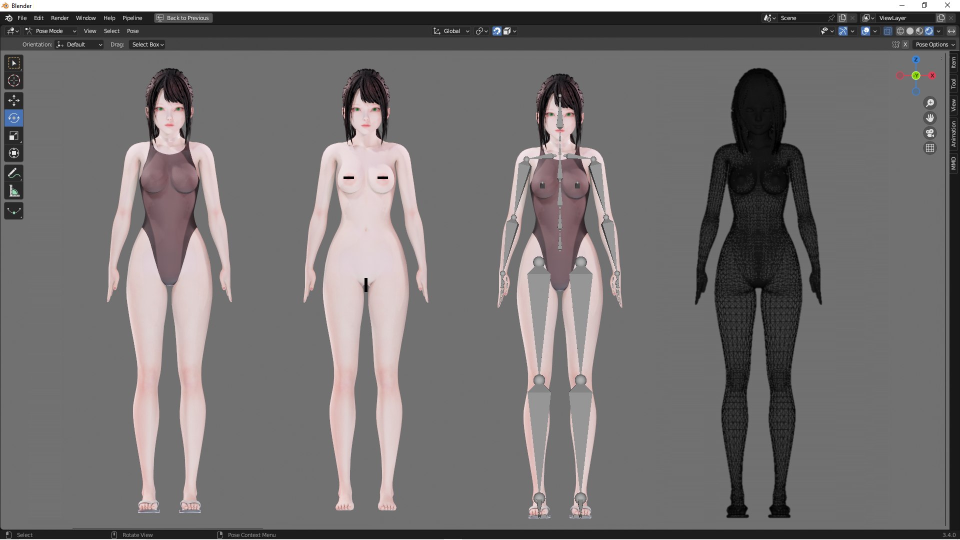Click the red X axis gizmo

pos(932,75)
